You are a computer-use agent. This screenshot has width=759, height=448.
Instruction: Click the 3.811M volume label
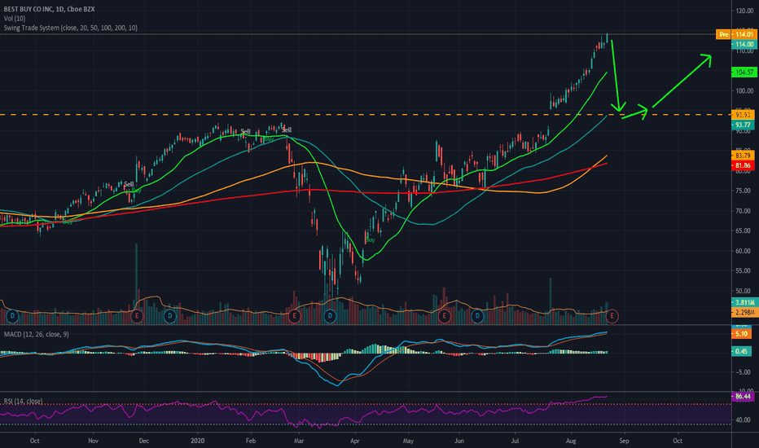tap(744, 303)
